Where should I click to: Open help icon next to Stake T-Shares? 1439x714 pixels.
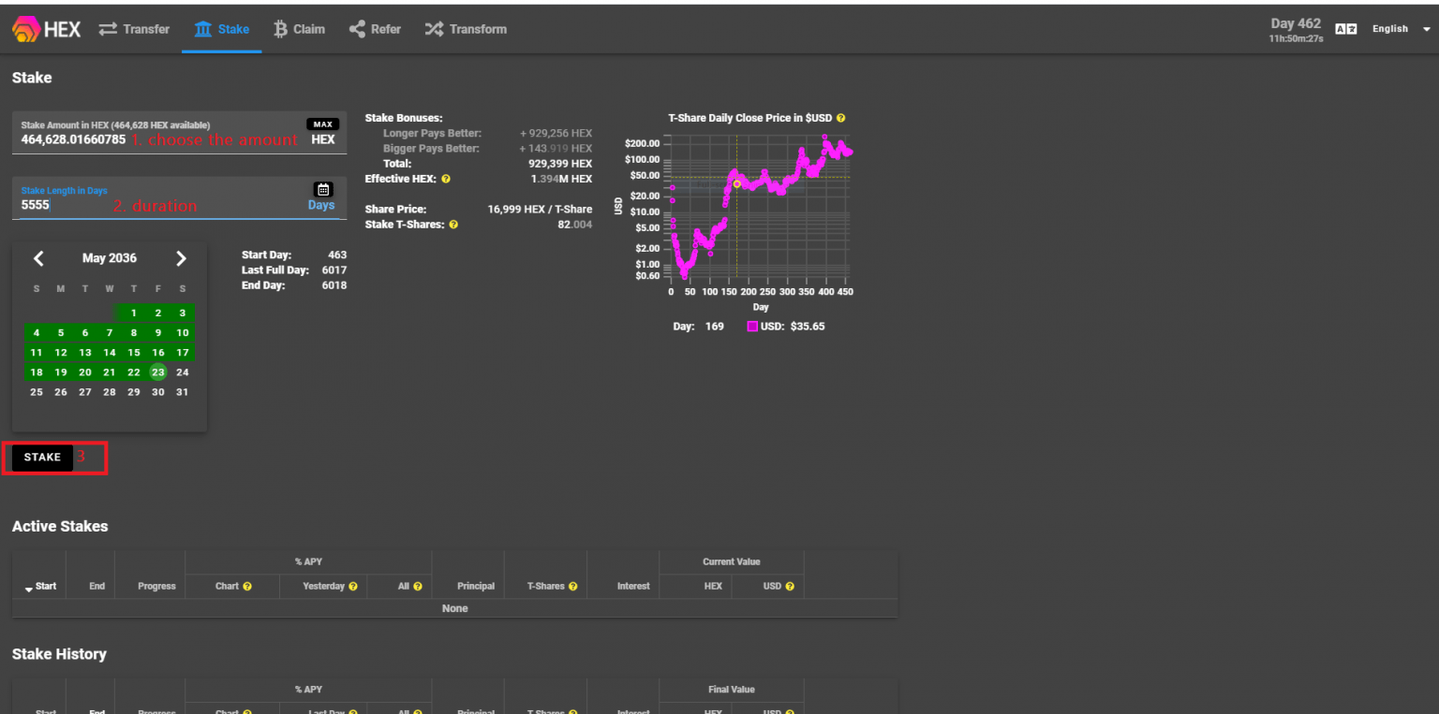pyautogui.click(x=453, y=225)
